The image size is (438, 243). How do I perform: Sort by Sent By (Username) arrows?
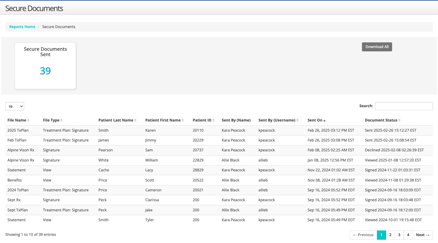pos(298,120)
